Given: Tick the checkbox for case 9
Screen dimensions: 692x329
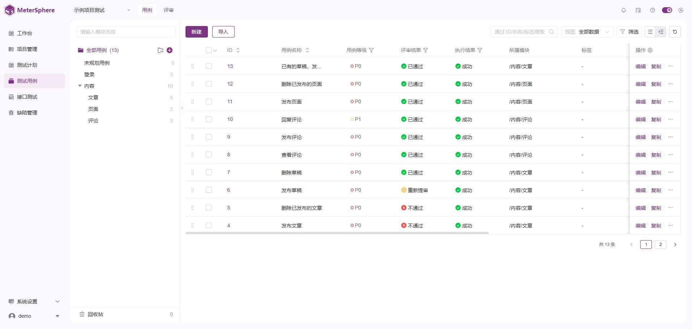Looking at the screenshot, I should pyautogui.click(x=209, y=137).
